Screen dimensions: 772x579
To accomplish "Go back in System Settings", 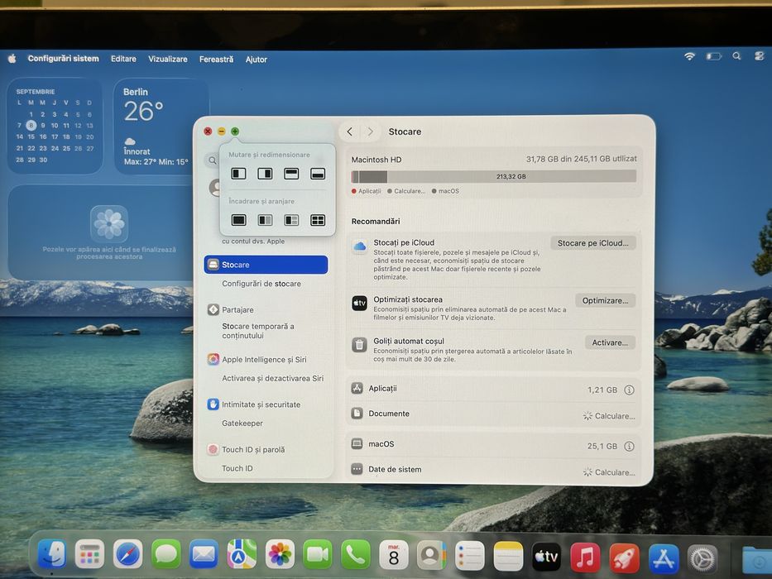I will click(x=349, y=132).
